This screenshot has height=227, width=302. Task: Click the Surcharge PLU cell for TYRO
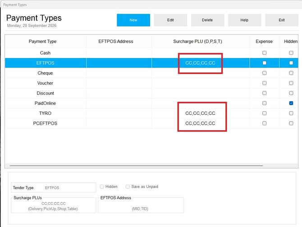(x=200, y=113)
